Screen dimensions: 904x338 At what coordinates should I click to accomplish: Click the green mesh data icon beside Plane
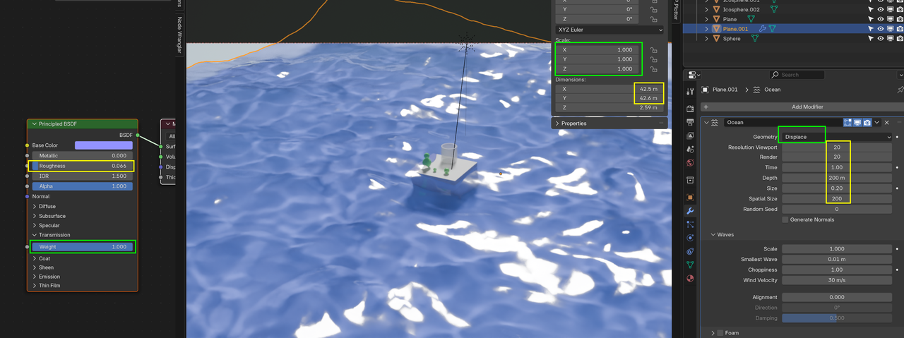[x=751, y=19]
